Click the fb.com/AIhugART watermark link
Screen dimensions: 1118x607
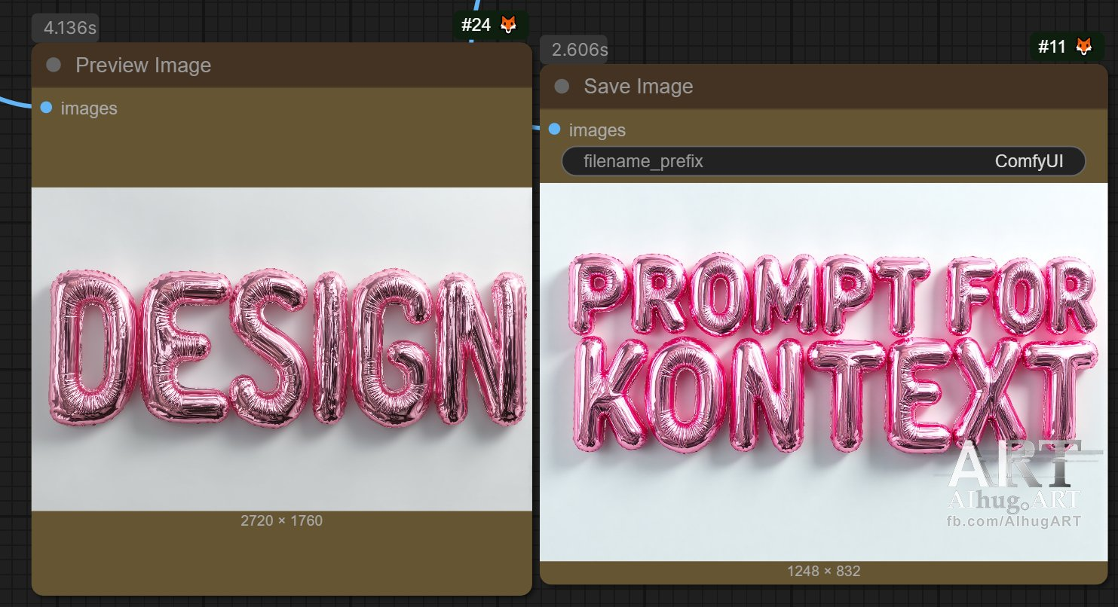click(1014, 521)
